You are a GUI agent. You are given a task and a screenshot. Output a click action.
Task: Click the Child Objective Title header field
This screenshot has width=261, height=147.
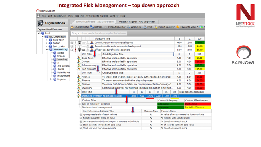137,54
